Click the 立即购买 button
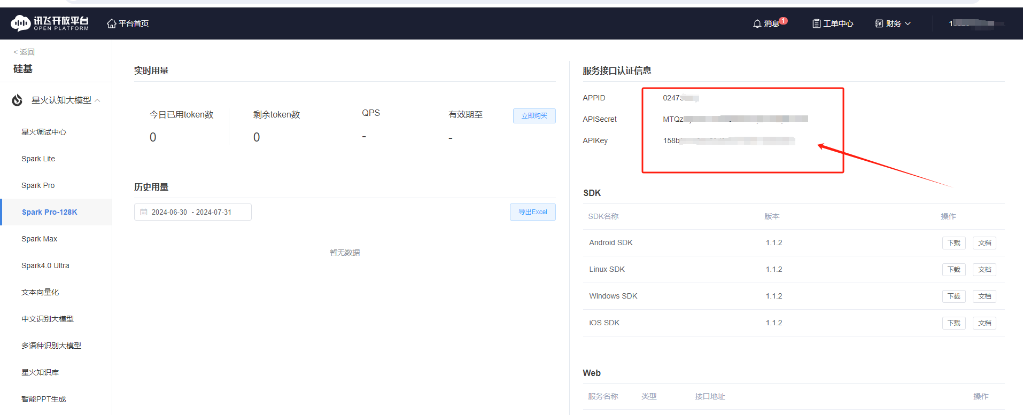 click(534, 116)
